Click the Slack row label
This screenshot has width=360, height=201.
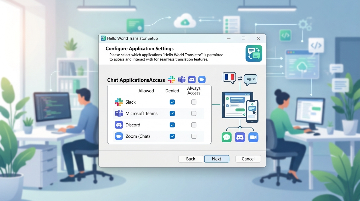(131, 102)
